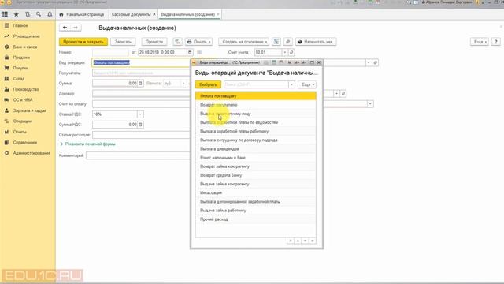Select Прочий расход row
This screenshot has width=504, height=284.
tap(255, 219)
